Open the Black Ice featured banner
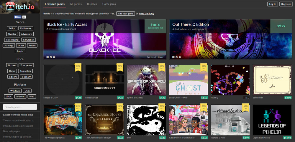Viewport: 295px width, 142px height. [105, 39]
